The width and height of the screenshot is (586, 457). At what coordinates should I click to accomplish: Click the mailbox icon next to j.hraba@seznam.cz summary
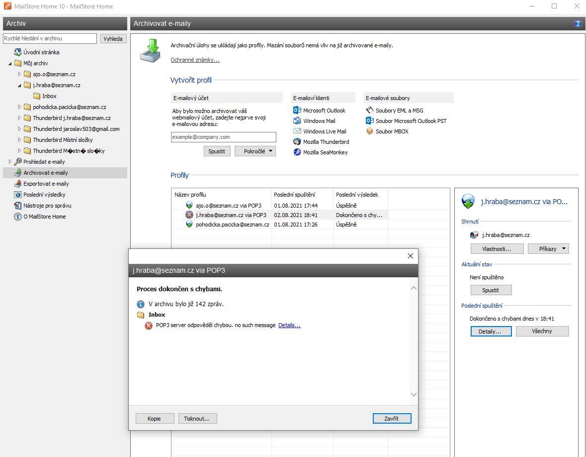point(474,235)
